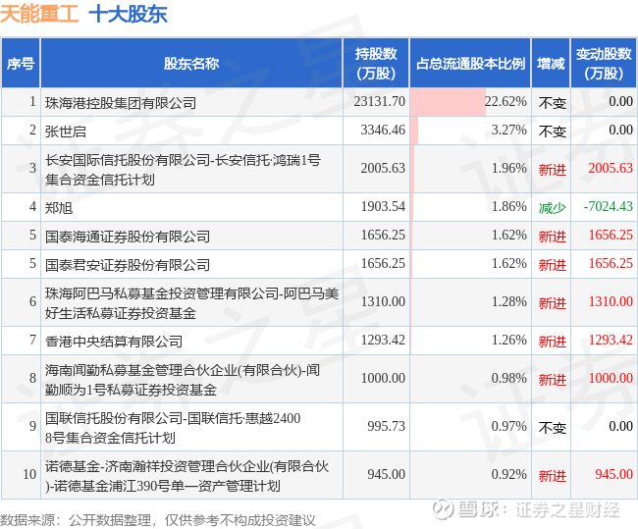Click the 0.98% ratio cell
638x529 pixels.
(470, 379)
